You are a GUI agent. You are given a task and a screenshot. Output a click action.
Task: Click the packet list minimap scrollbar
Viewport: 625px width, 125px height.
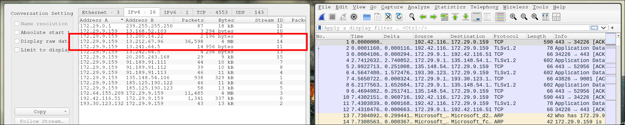click(x=610, y=78)
